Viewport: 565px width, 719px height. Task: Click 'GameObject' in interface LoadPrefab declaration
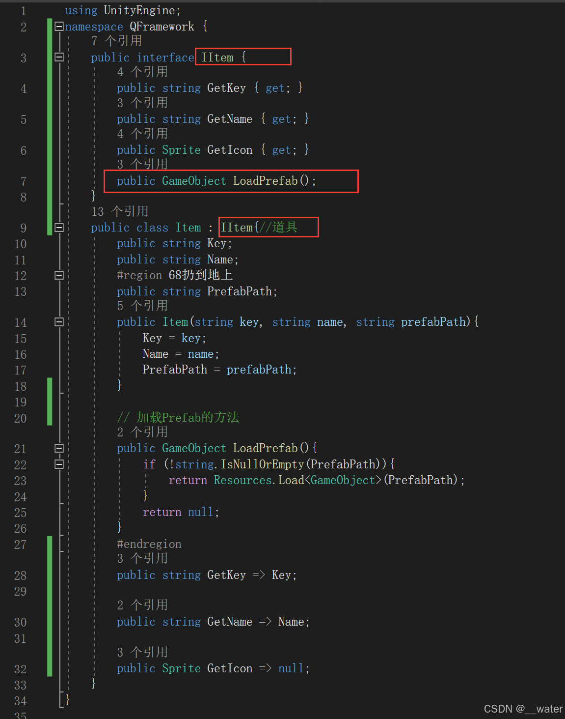coord(194,181)
